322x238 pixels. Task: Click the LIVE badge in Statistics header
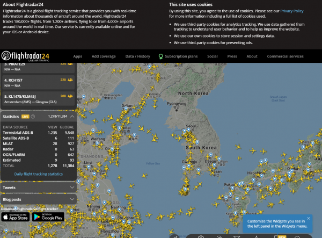[25, 117]
